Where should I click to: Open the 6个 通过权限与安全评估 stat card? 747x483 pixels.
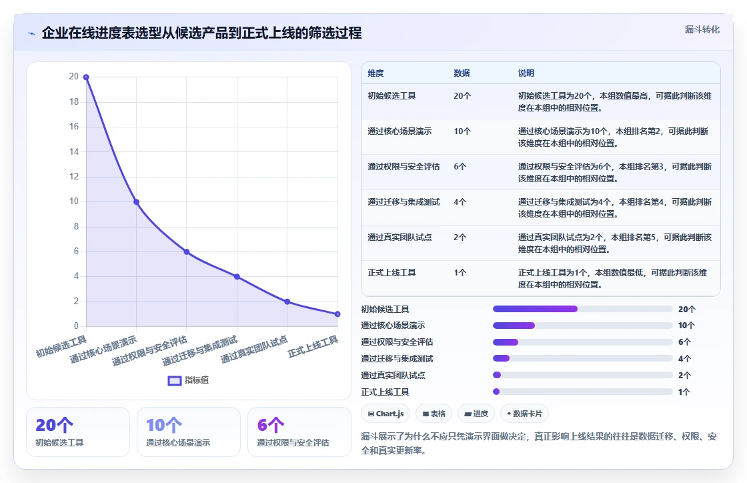299,432
